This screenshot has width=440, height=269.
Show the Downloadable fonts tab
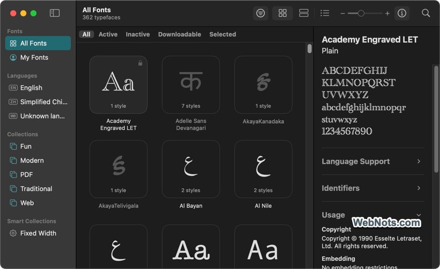pyautogui.click(x=180, y=34)
